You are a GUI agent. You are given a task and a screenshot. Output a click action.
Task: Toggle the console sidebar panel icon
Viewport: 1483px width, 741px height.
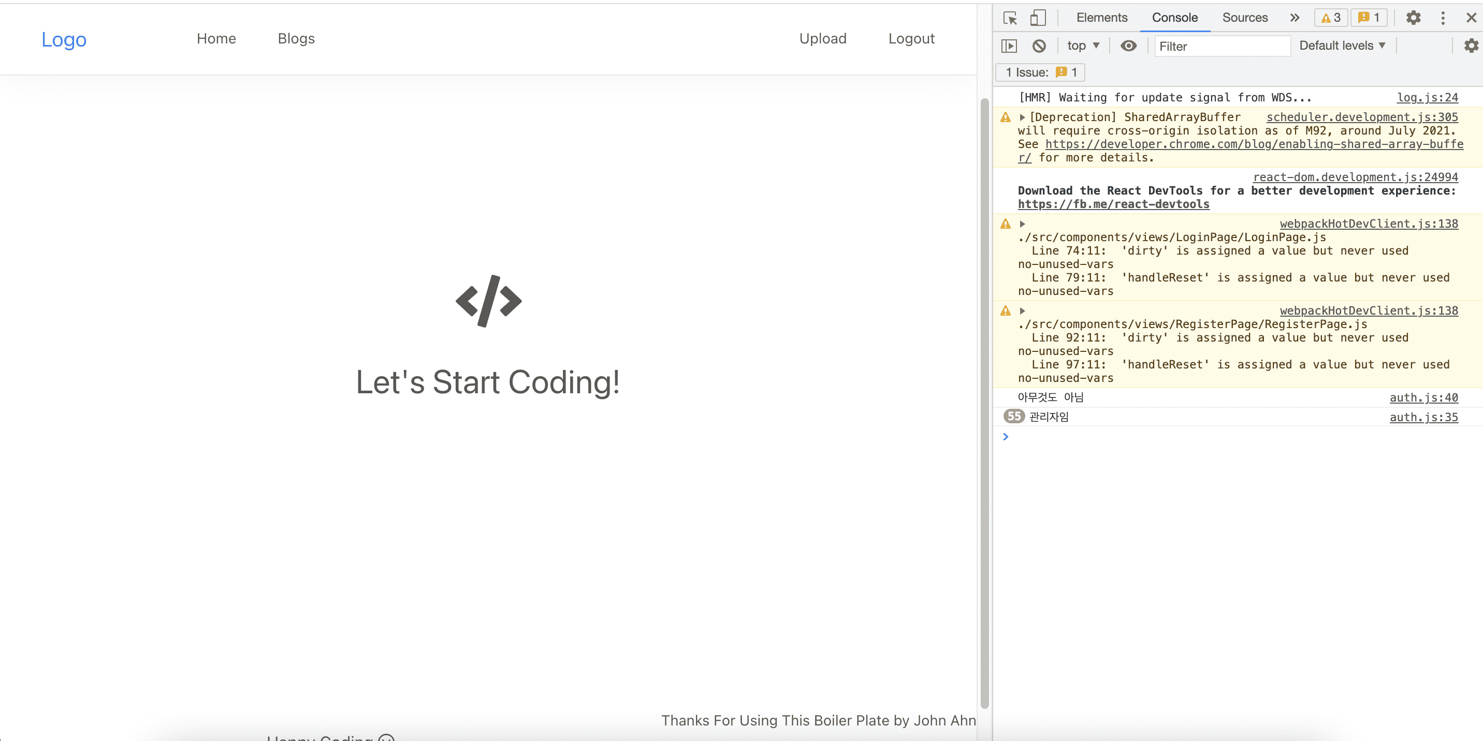[1009, 46]
